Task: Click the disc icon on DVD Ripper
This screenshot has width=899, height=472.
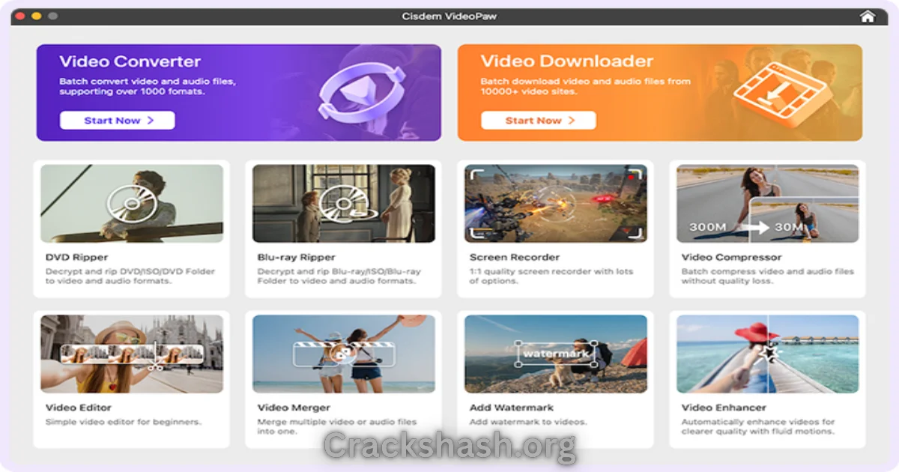Action: click(132, 204)
